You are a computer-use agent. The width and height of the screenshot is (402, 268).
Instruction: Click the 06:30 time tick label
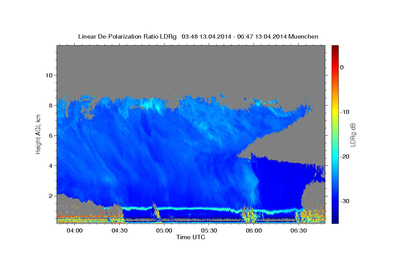(298, 231)
